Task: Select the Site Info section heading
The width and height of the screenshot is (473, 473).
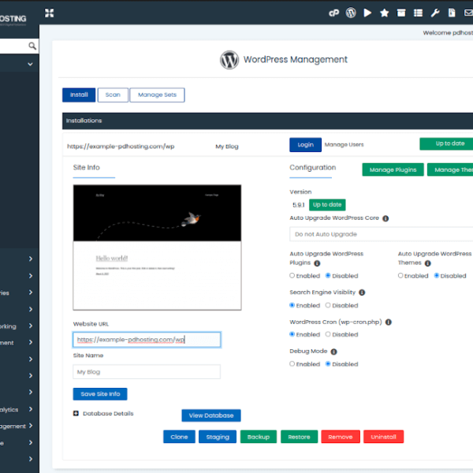Action: point(86,168)
